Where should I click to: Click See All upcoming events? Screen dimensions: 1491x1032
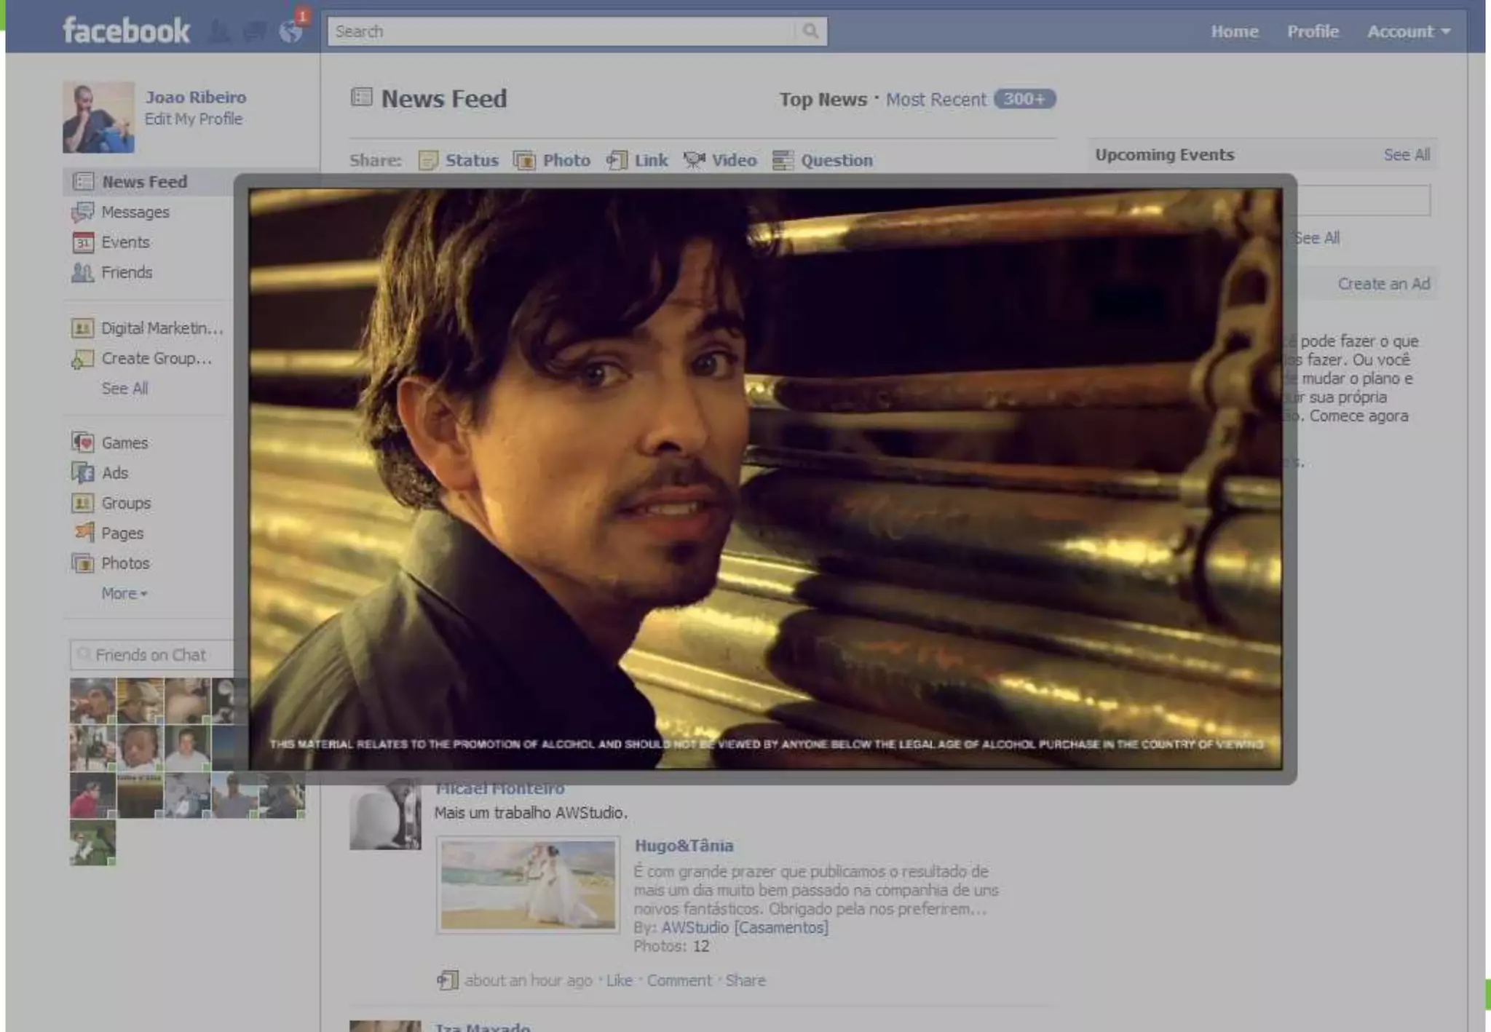[x=1406, y=155]
